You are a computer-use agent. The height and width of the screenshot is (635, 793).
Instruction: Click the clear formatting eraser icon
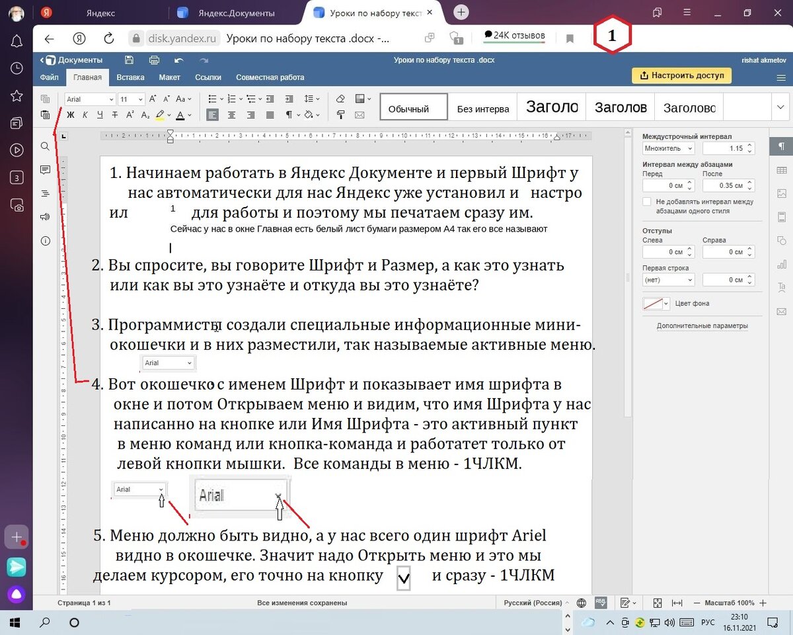pos(340,99)
